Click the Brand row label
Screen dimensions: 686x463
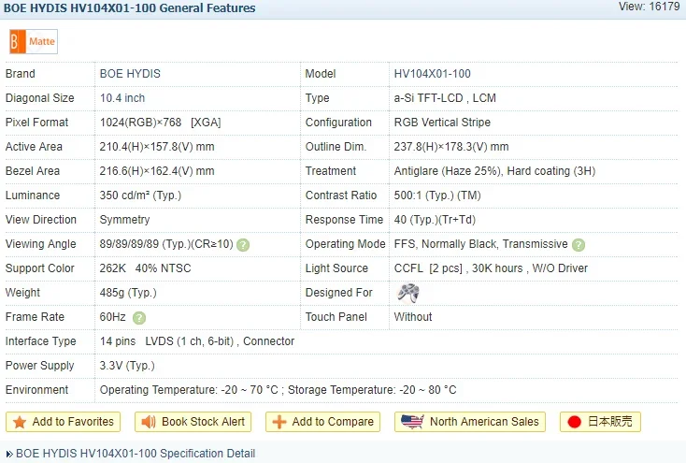[x=21, y=74]
